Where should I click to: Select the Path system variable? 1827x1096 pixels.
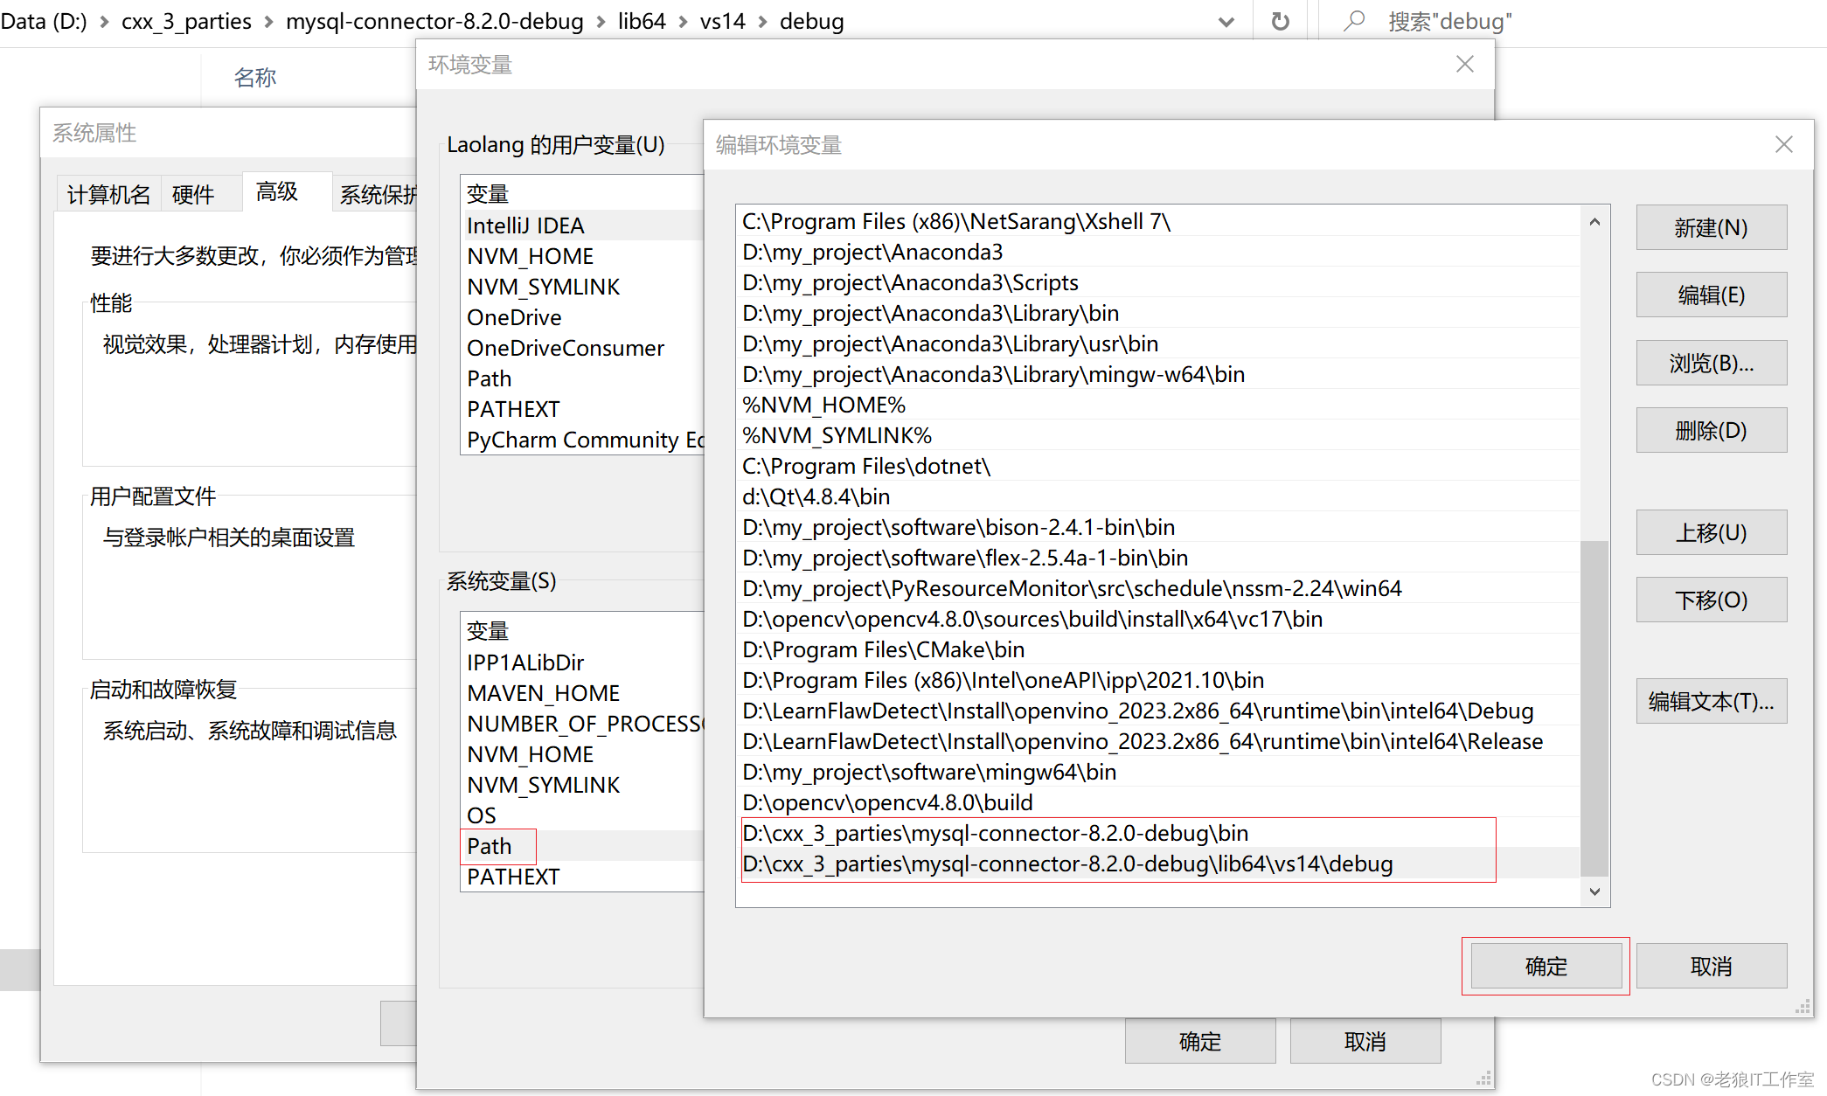pos(490,846)
